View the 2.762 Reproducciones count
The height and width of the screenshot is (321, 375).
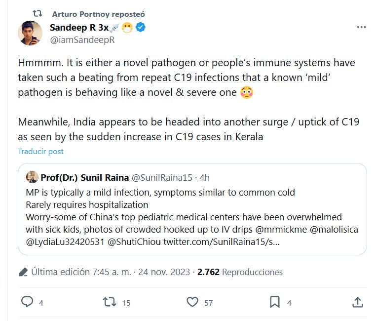240,272
